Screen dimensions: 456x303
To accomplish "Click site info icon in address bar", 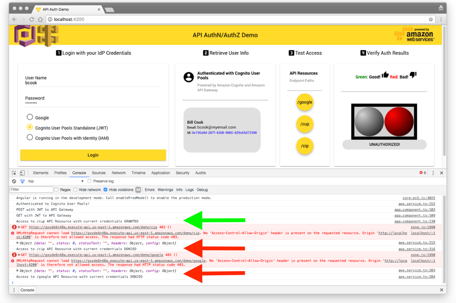I will click(x=50, y=19).
